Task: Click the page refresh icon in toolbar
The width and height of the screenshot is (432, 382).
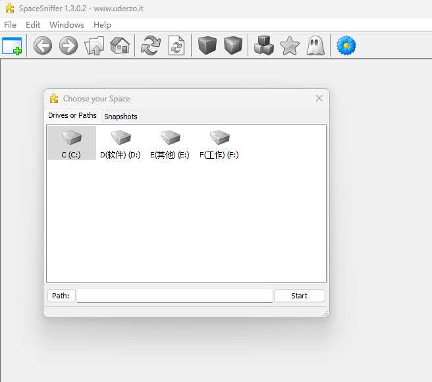Action: [x=176, y=45]
